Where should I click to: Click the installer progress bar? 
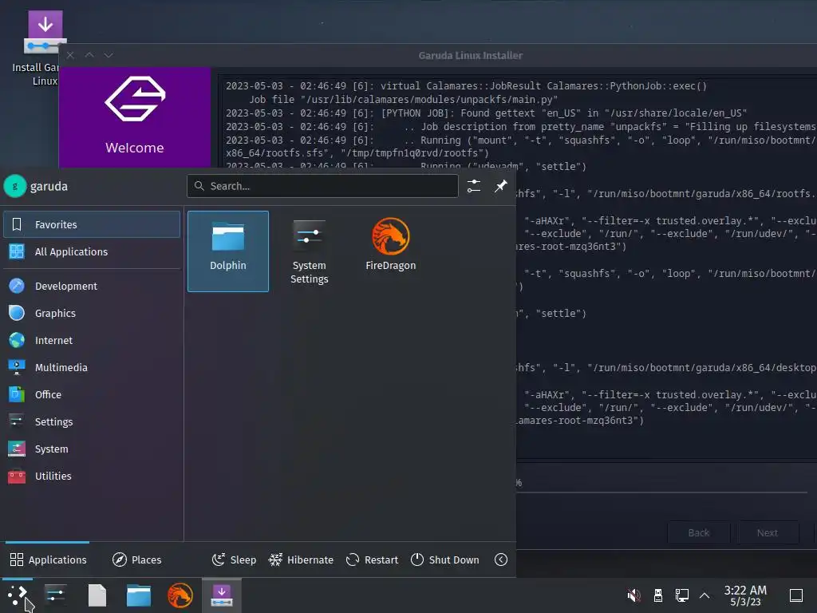pos(661,492)
